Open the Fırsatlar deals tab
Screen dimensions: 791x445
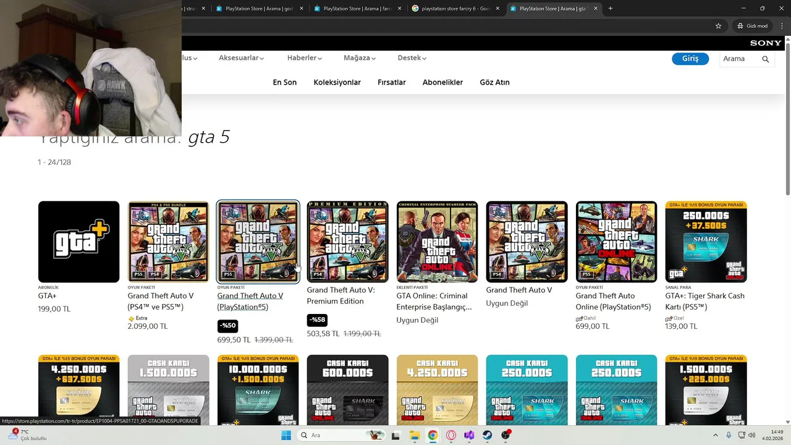[392, 82]
